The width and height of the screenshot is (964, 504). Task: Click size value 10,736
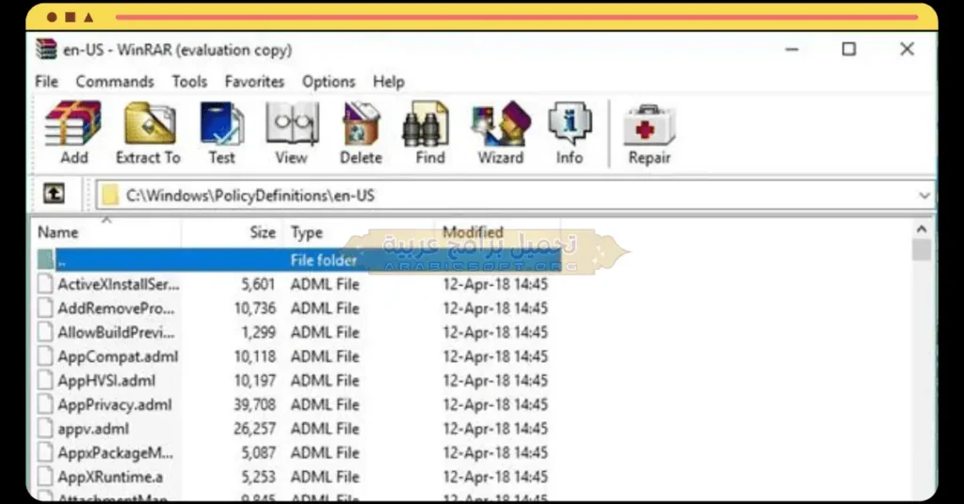(255, 308)
